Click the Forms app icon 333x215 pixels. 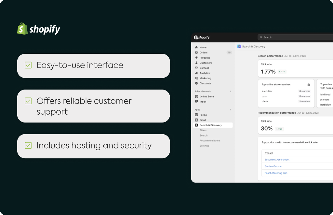tap(196, 115)
